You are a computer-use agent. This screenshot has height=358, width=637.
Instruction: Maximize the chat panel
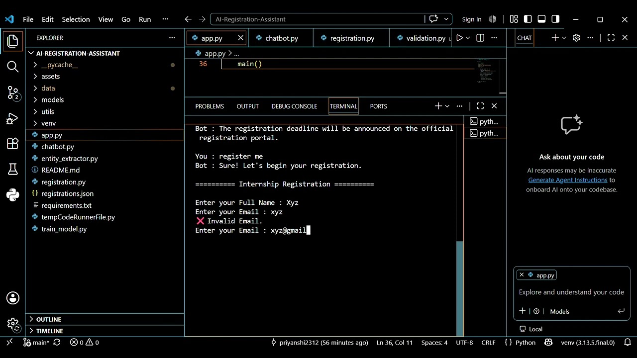[611, 38]
